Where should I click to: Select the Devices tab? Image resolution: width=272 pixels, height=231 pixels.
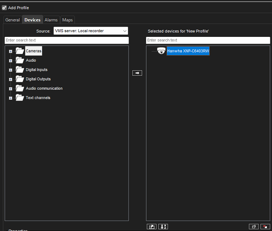(33, 20)
